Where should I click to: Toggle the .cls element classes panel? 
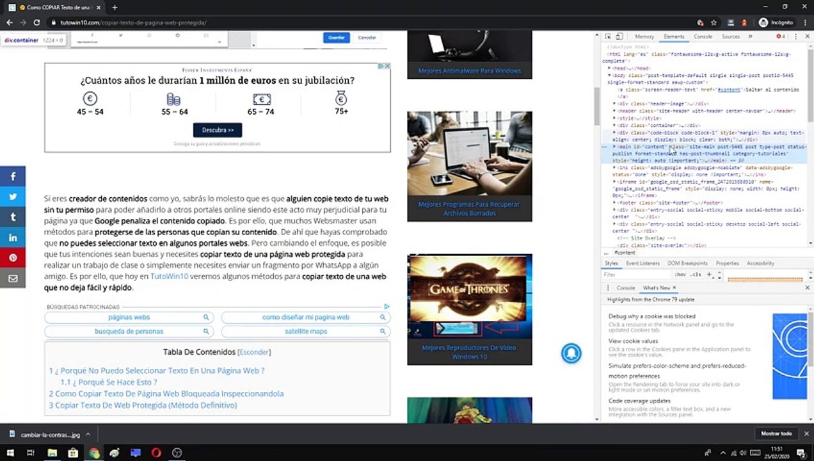(x=696, y=275)
